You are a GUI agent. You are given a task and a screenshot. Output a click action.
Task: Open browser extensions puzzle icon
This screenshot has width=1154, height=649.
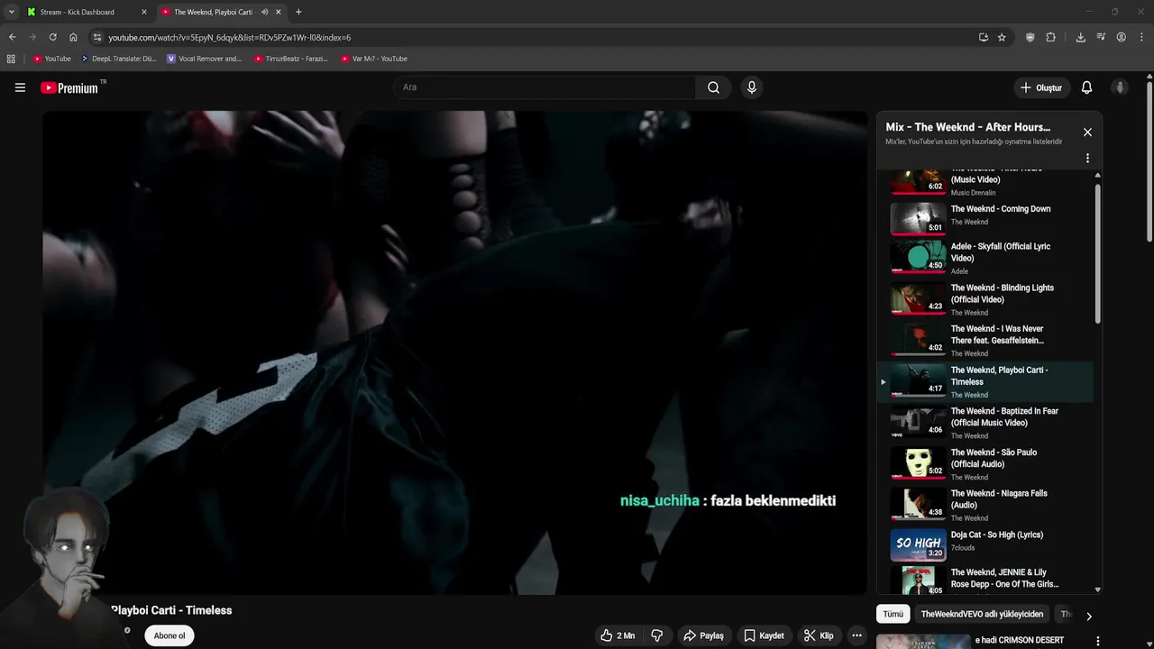tap(1050, 37)
